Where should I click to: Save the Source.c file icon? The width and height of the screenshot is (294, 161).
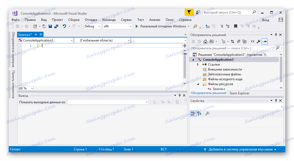click(x=50, y=26)
